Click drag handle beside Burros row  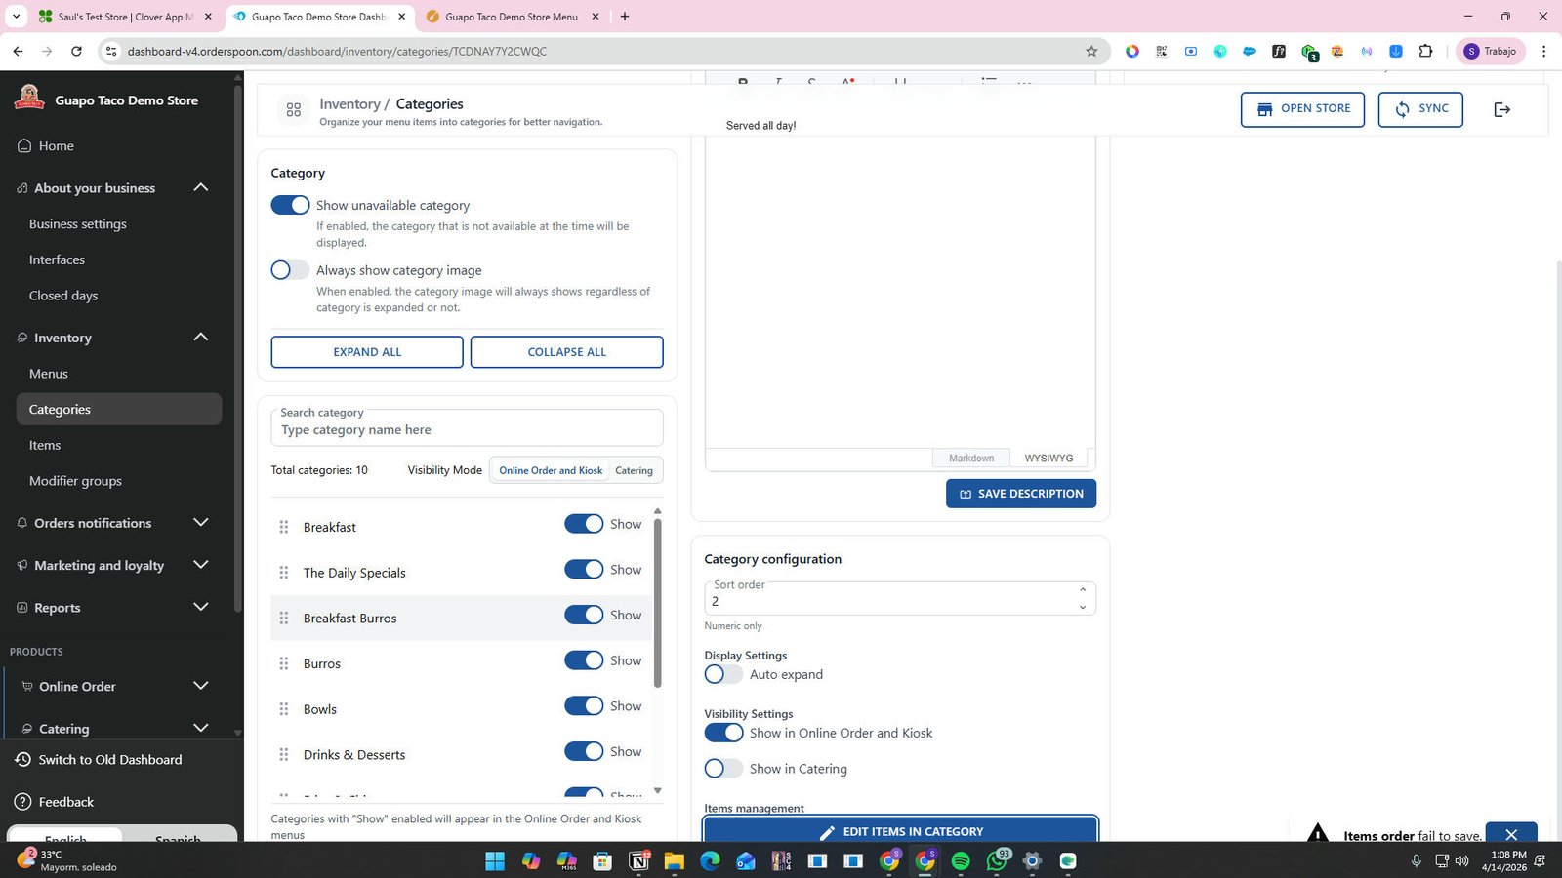(284, 663)
